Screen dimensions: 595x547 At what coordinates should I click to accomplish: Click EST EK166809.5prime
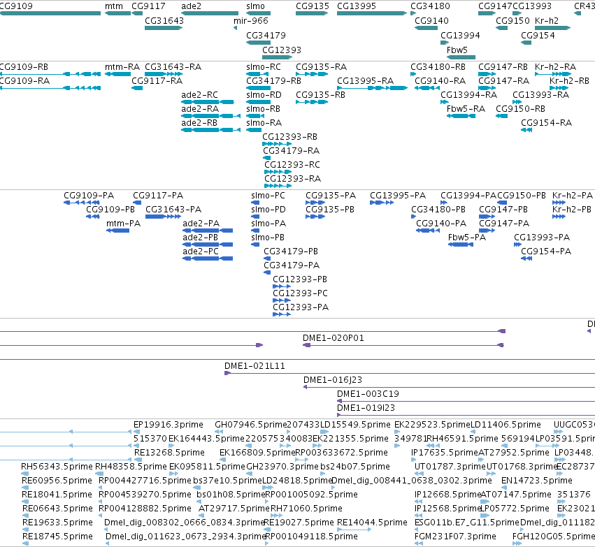pos(223,460)
